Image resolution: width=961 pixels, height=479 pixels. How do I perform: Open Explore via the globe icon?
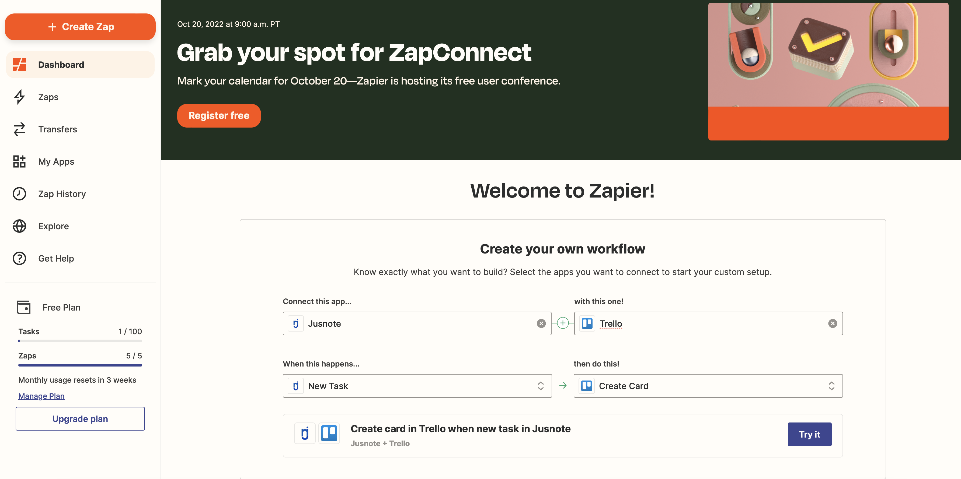click(x=19, y=226)
